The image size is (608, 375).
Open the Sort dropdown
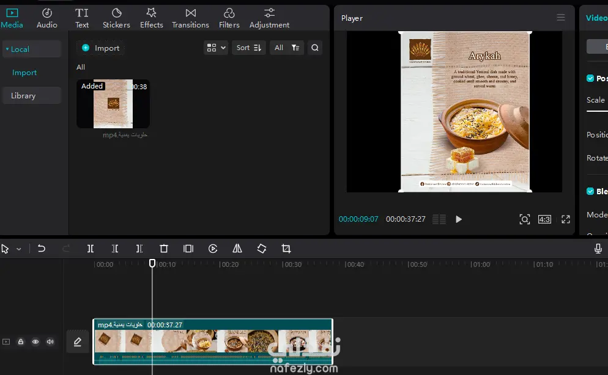click(x=248, y=48)
